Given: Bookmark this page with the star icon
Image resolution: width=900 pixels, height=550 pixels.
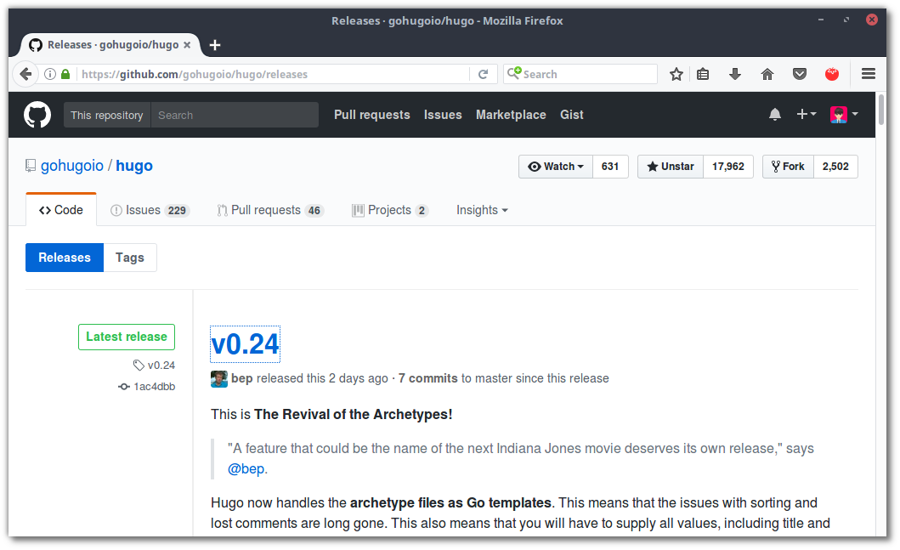Looking at the screenshot, I should (676, 74).
